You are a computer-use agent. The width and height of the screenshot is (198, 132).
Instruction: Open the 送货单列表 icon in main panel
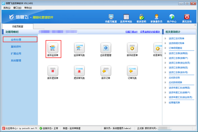(79, 48)
